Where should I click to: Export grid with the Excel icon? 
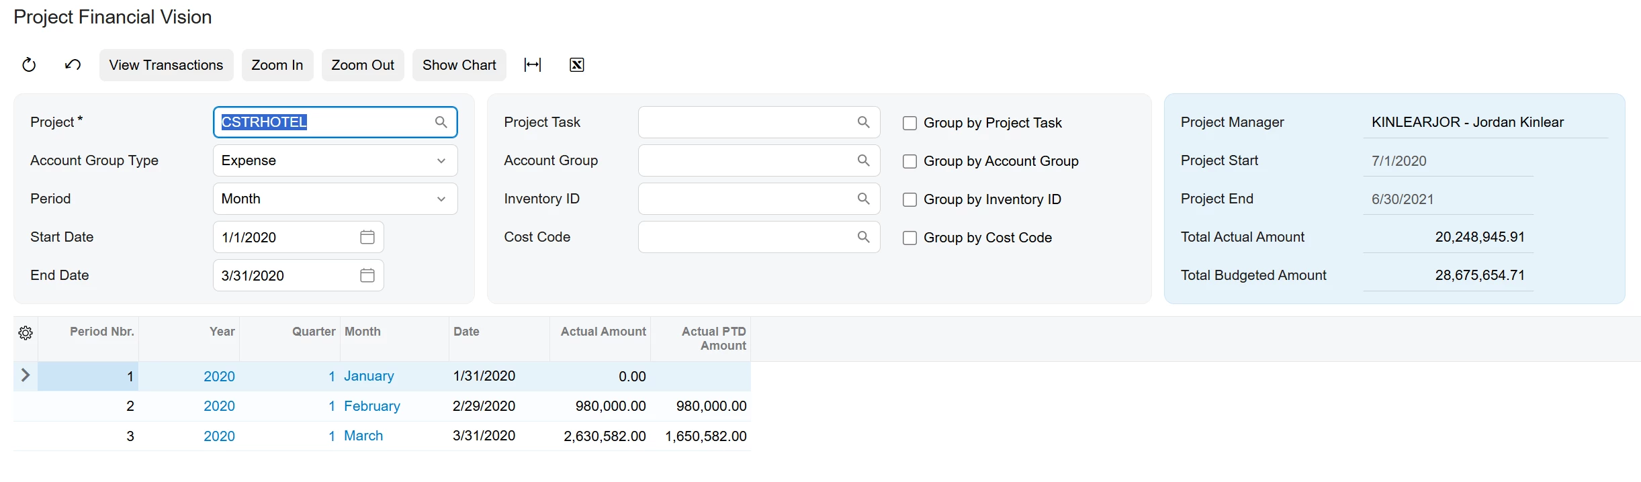576,65
